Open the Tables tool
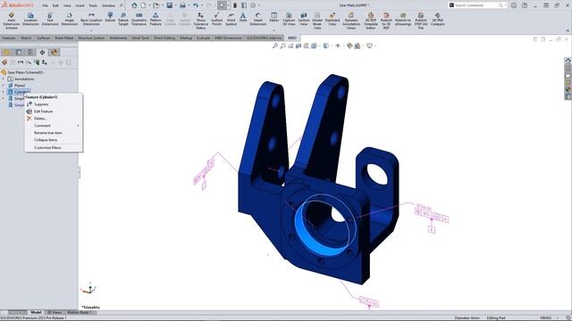Screen dimensions: 572x321 click(x=274, y=17)
